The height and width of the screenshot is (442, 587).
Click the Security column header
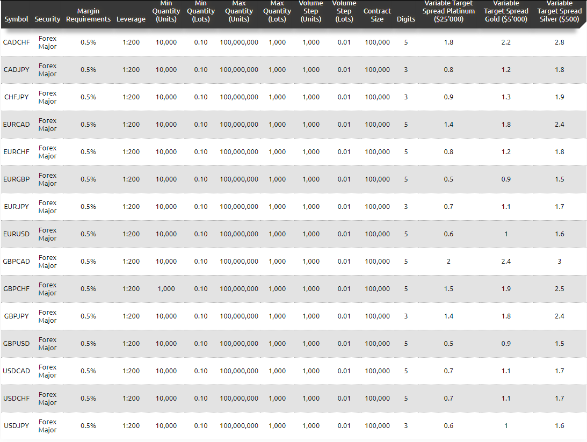tap(47, 19)
